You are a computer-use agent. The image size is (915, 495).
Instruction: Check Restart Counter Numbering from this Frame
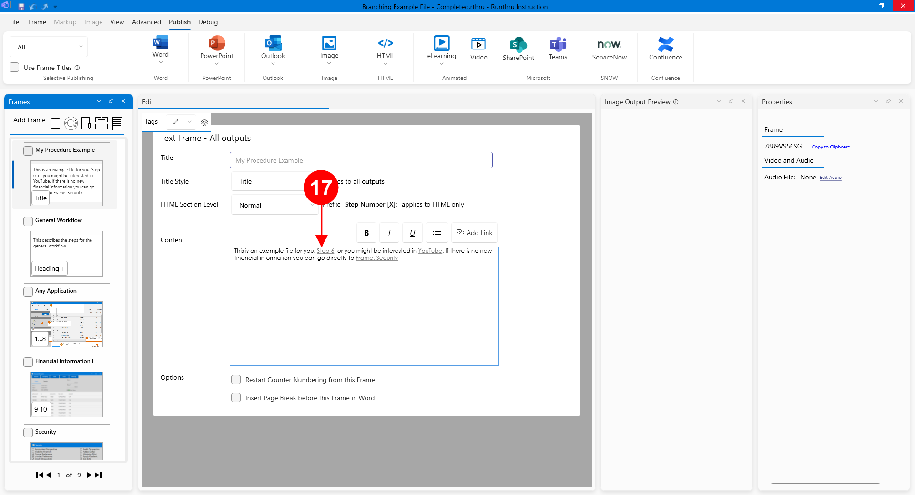[x=236, y=379]
